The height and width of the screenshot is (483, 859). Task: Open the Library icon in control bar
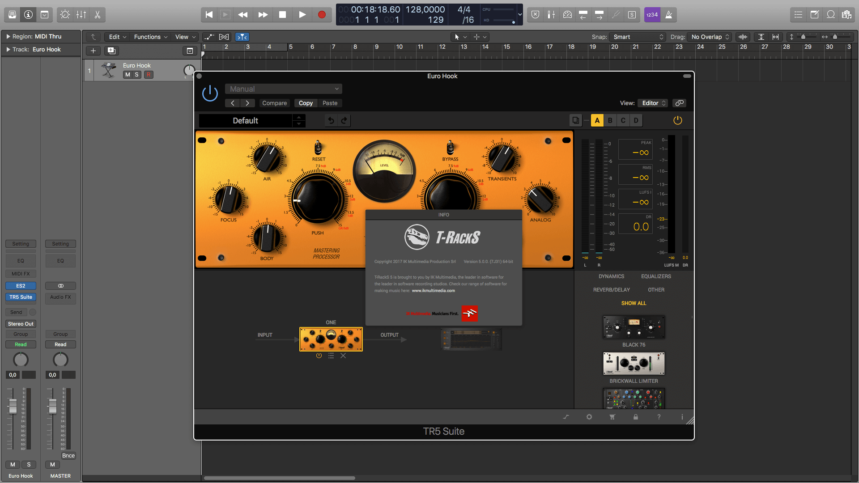pos(13,15)
